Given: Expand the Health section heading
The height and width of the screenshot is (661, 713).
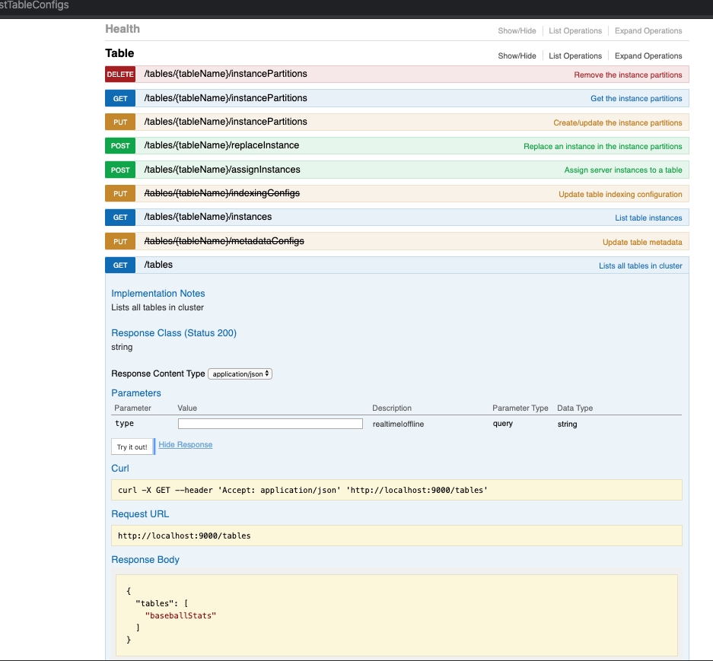Looking at the screenshot, I should click(123, 29).
